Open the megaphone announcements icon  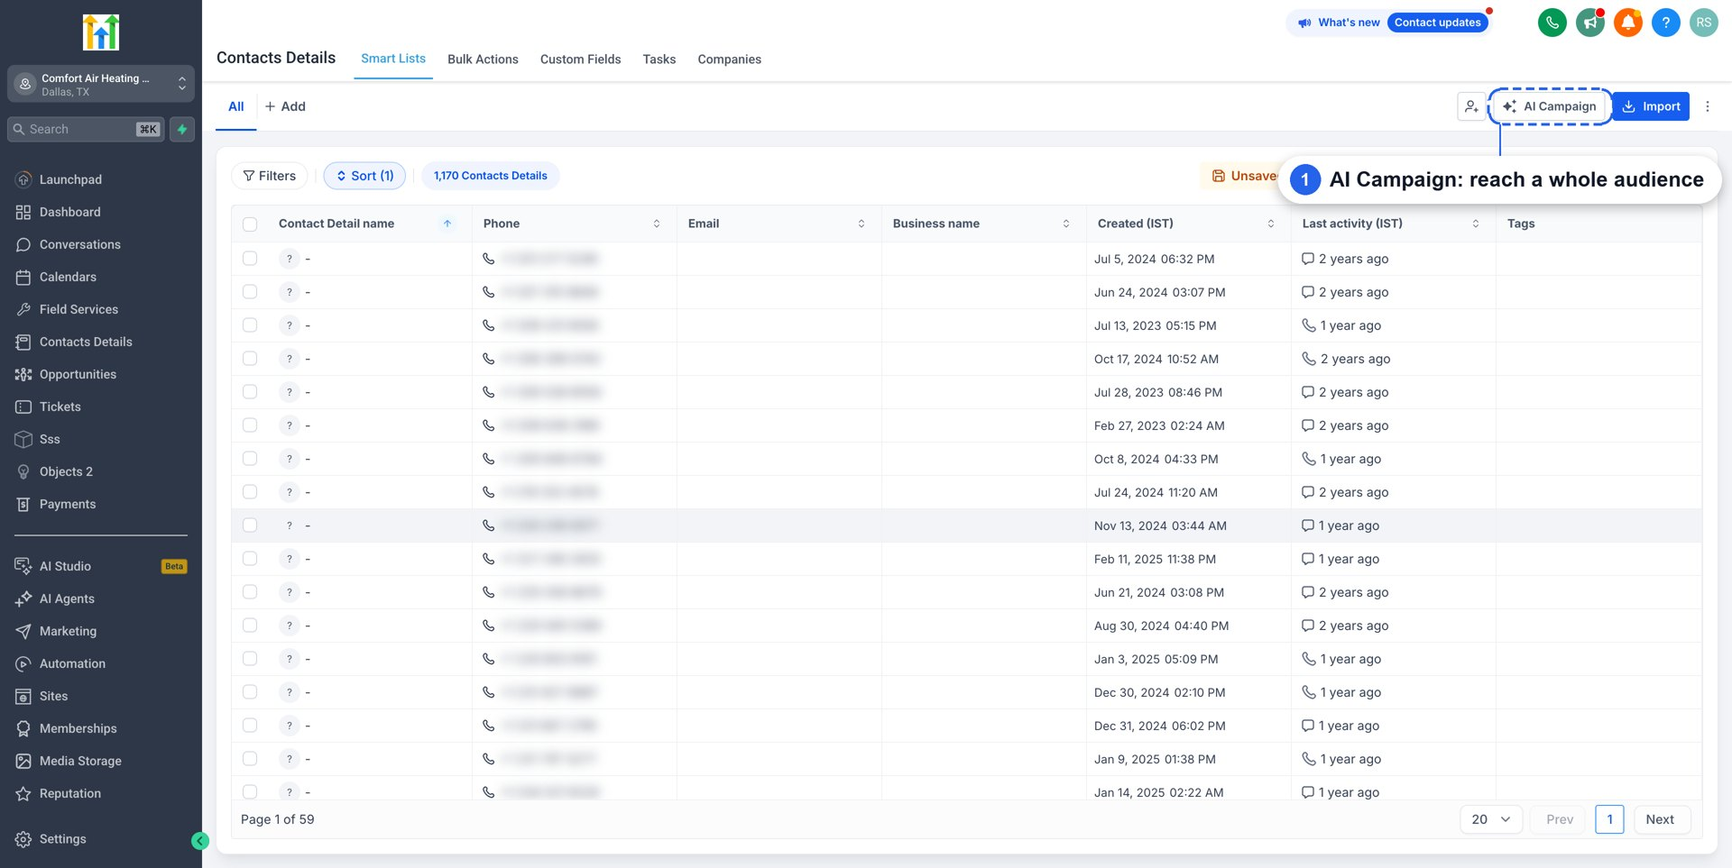(x=1589, y=23)
